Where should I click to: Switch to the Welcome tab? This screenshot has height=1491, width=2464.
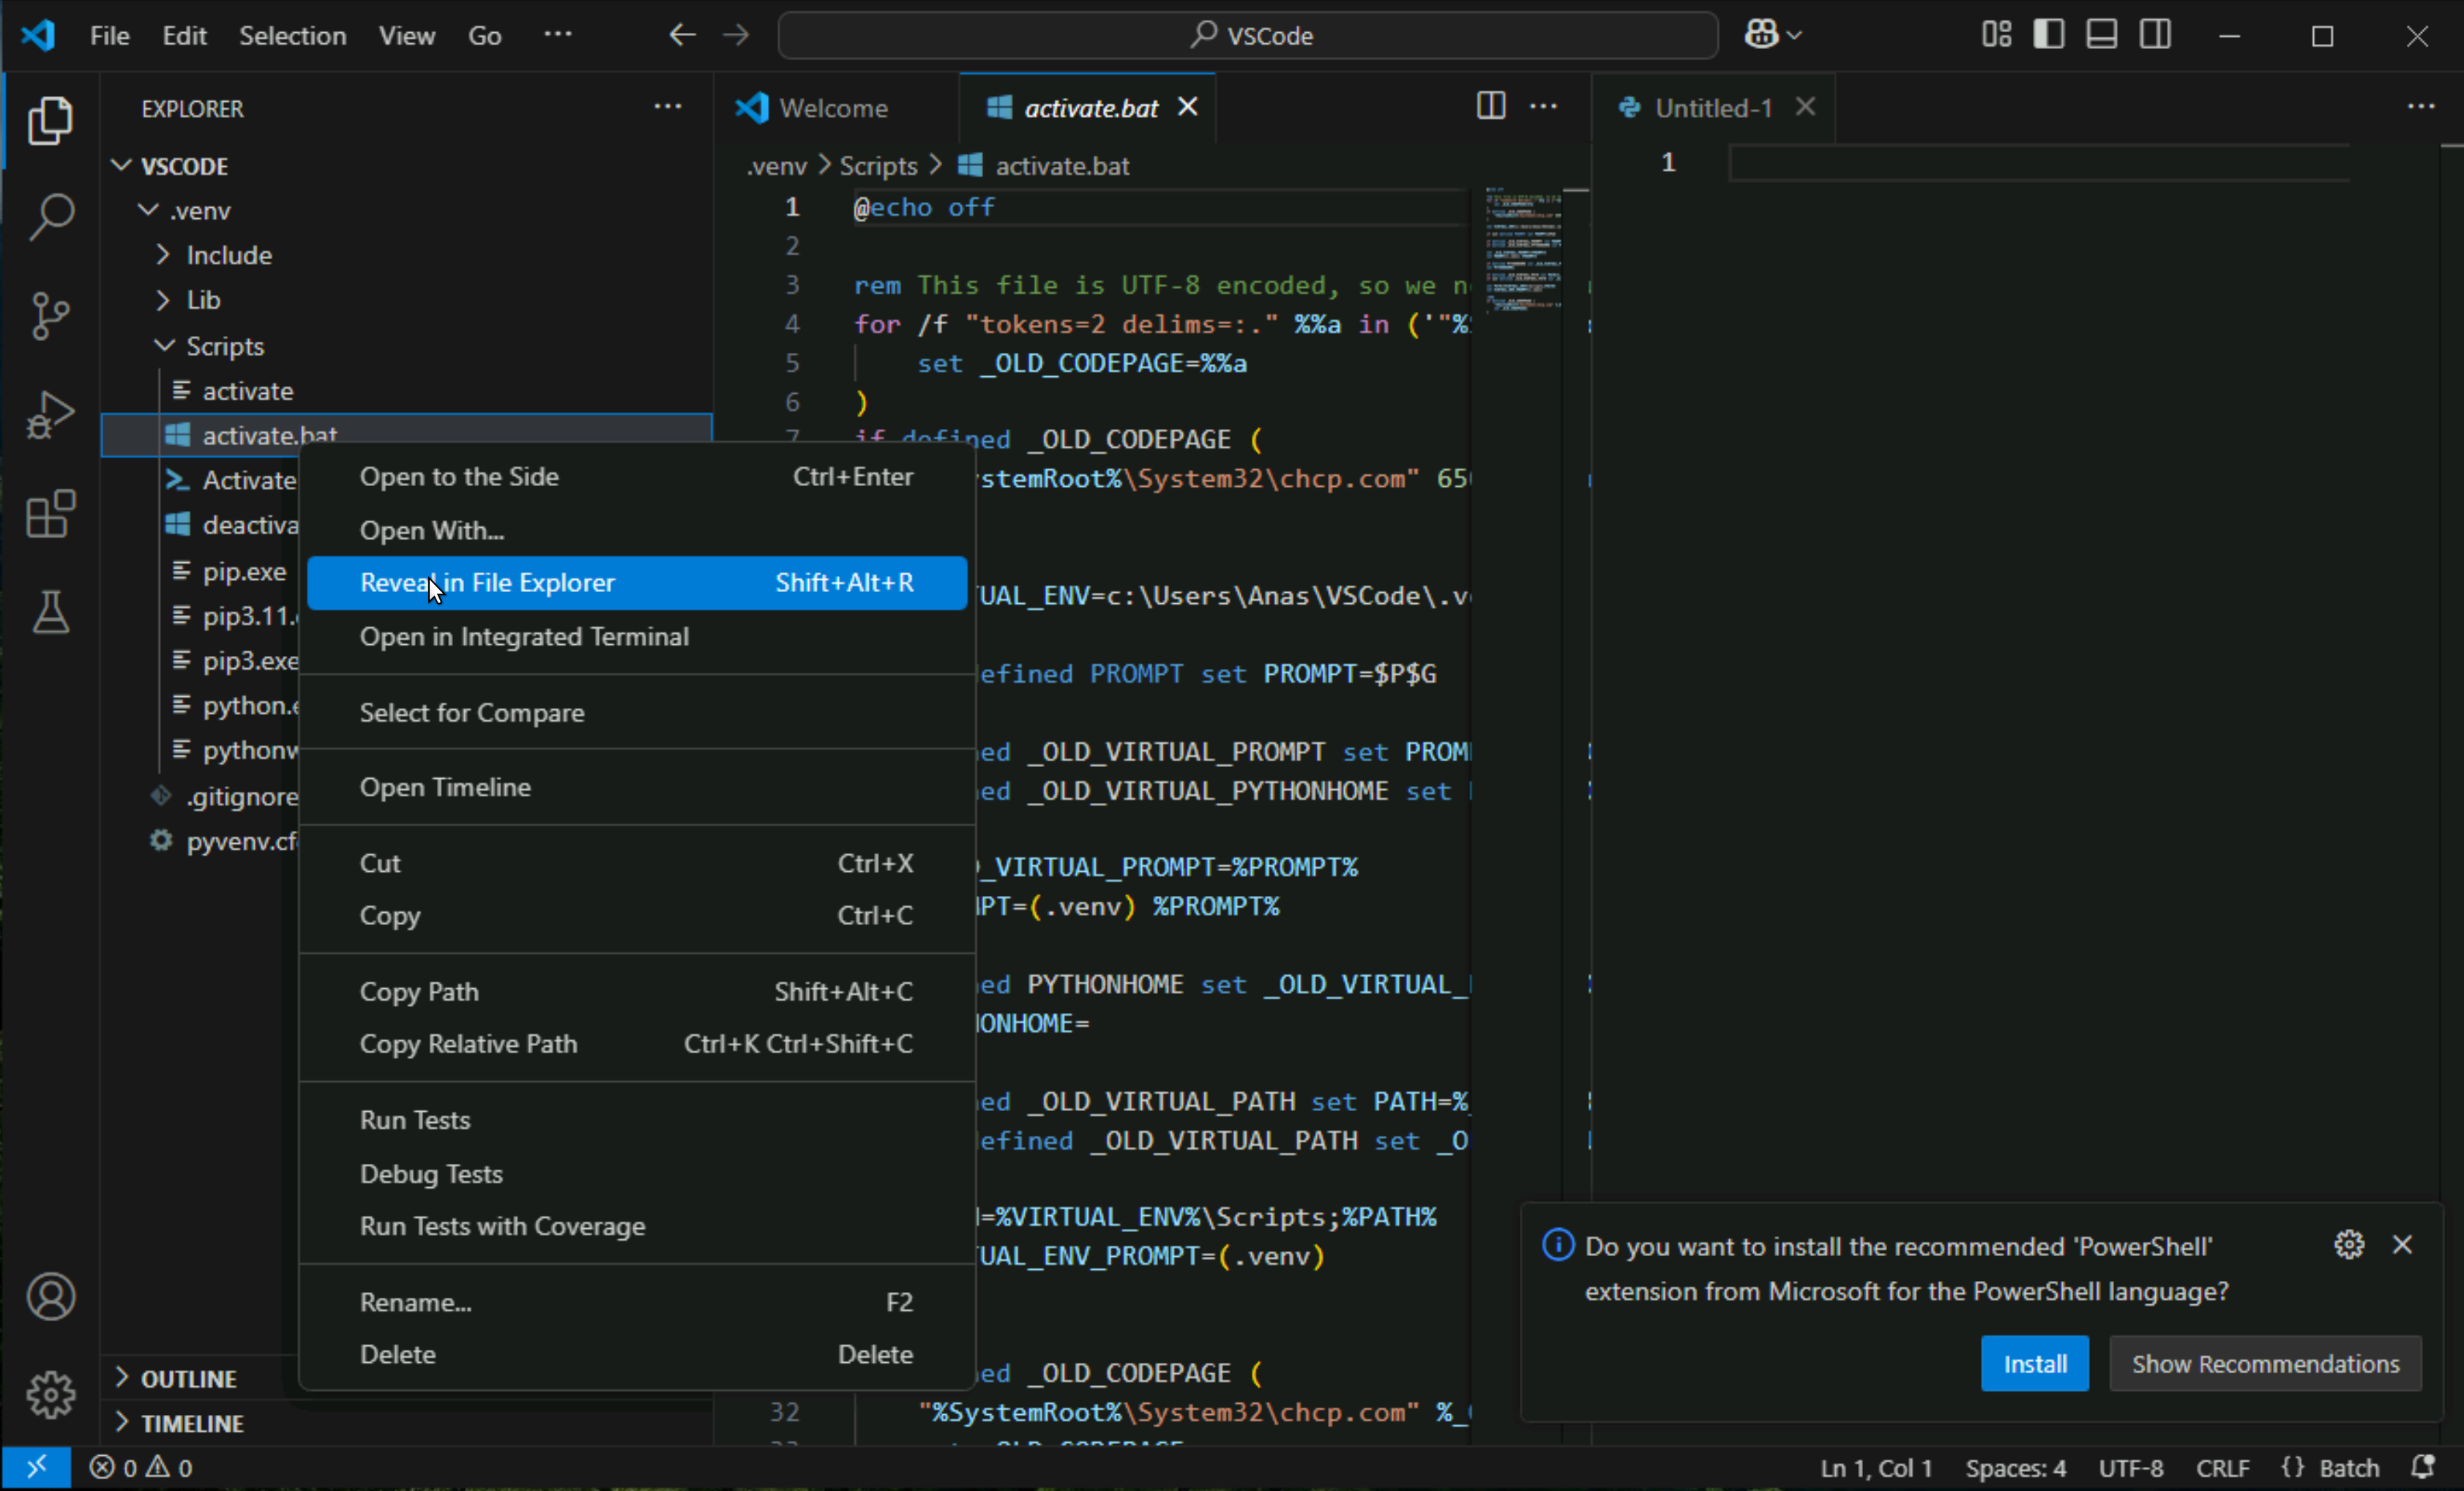[832, 108]
